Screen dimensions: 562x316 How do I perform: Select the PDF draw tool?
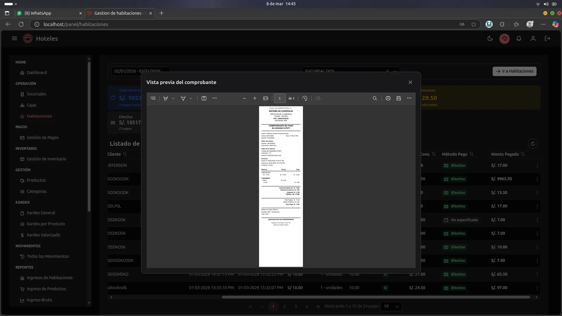pyautogui.click(x=183, y=98)
